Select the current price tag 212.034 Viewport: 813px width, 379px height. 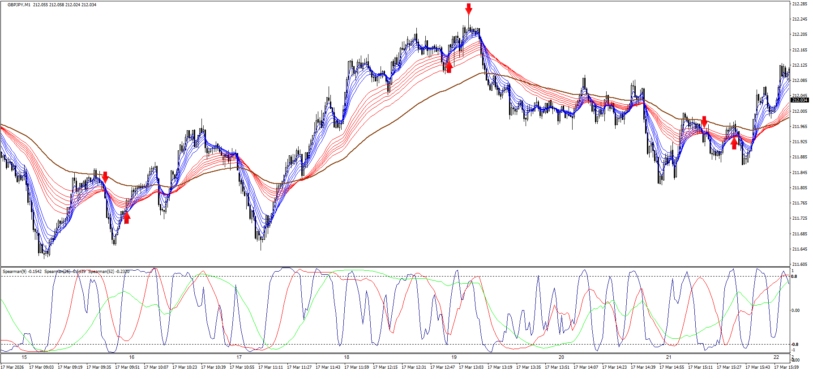(x=800, y=100)
